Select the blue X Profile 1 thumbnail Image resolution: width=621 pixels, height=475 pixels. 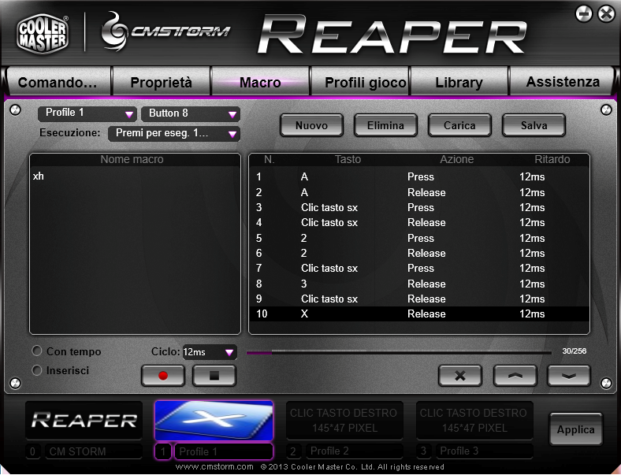pos(214,420)
